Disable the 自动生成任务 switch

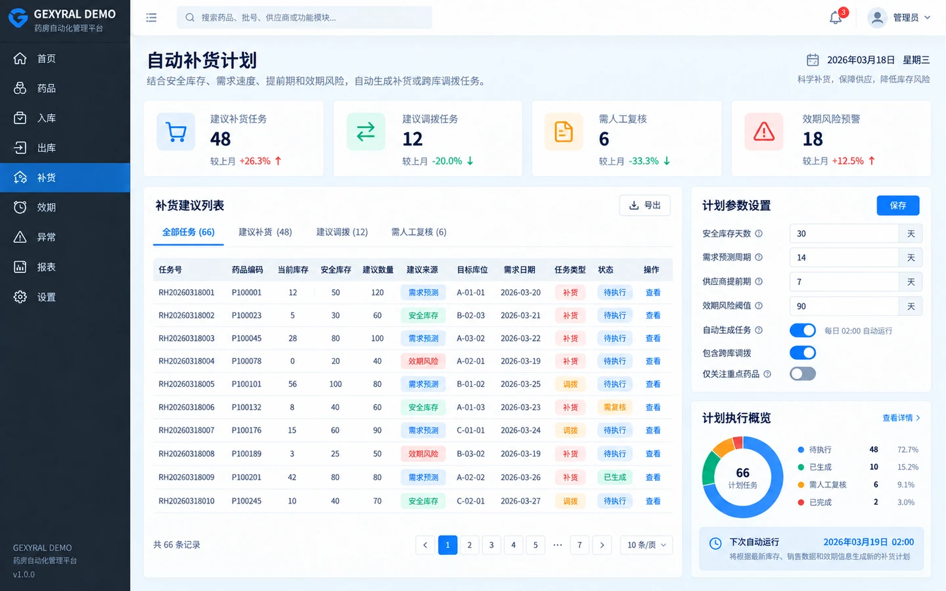point(803,330)
